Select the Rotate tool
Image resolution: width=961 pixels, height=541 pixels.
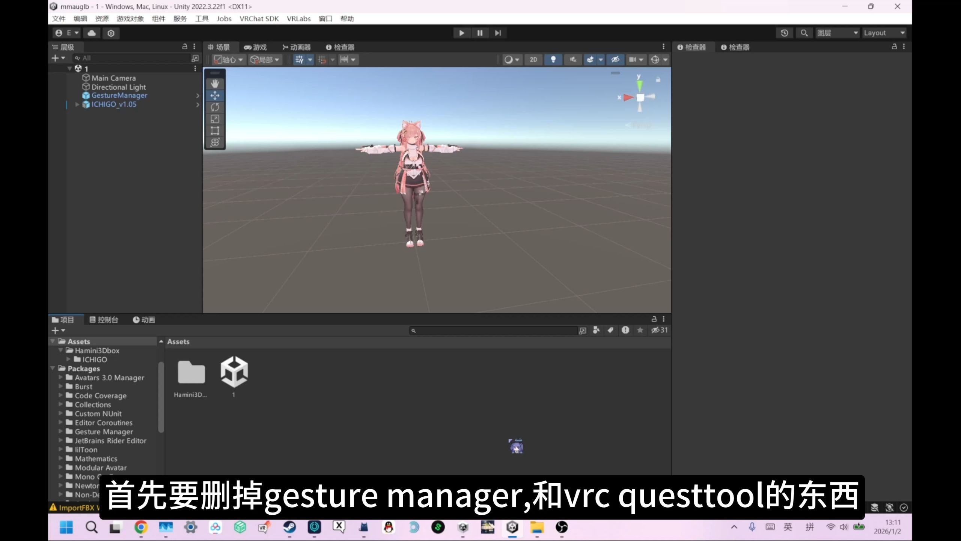point(215,107)
